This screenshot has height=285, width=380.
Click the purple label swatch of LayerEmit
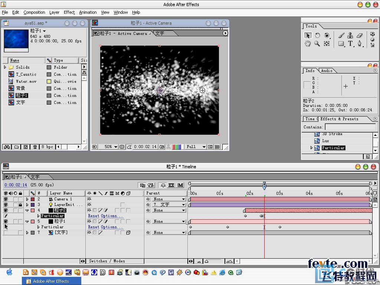point(33,205)
